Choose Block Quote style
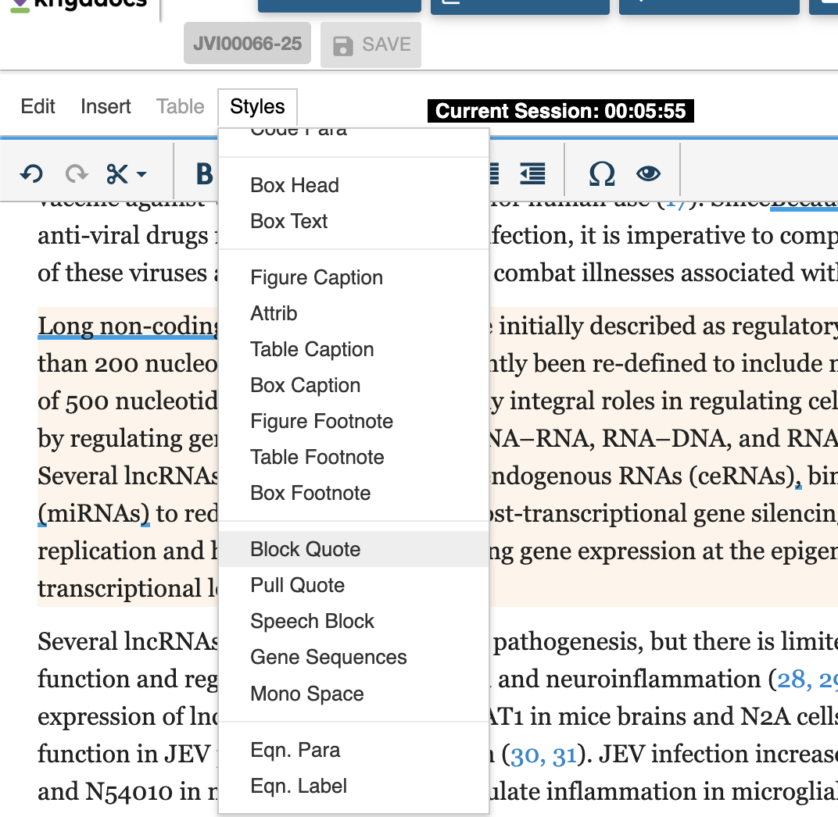 pos(305,549)
